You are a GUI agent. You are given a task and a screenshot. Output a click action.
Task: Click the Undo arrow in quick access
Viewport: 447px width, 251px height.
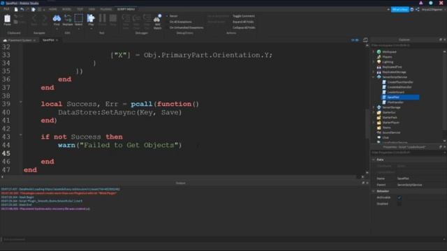(x=22, y=9)
